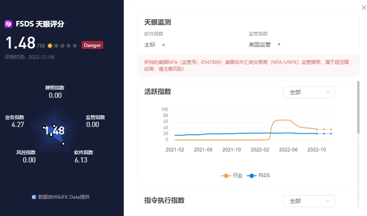Toggle the 行业 legend series
This screenshot has width=367, height=216.
(232, 175)
